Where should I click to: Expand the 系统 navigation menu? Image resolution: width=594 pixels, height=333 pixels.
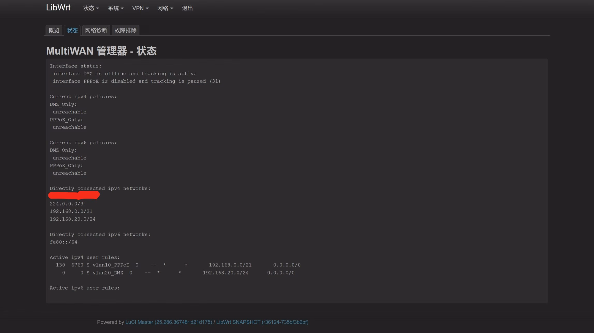115,8
